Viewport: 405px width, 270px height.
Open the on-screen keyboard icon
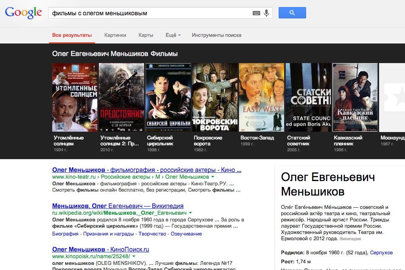(256, 13)
